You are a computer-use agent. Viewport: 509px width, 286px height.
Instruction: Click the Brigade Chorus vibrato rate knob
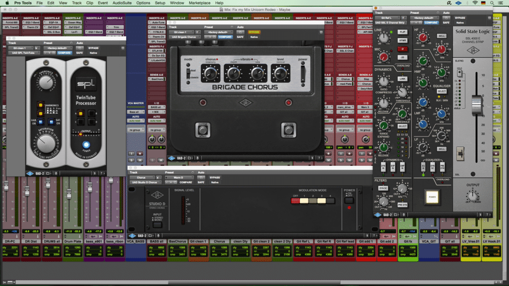pyautogui.click(x=257, y=73)
